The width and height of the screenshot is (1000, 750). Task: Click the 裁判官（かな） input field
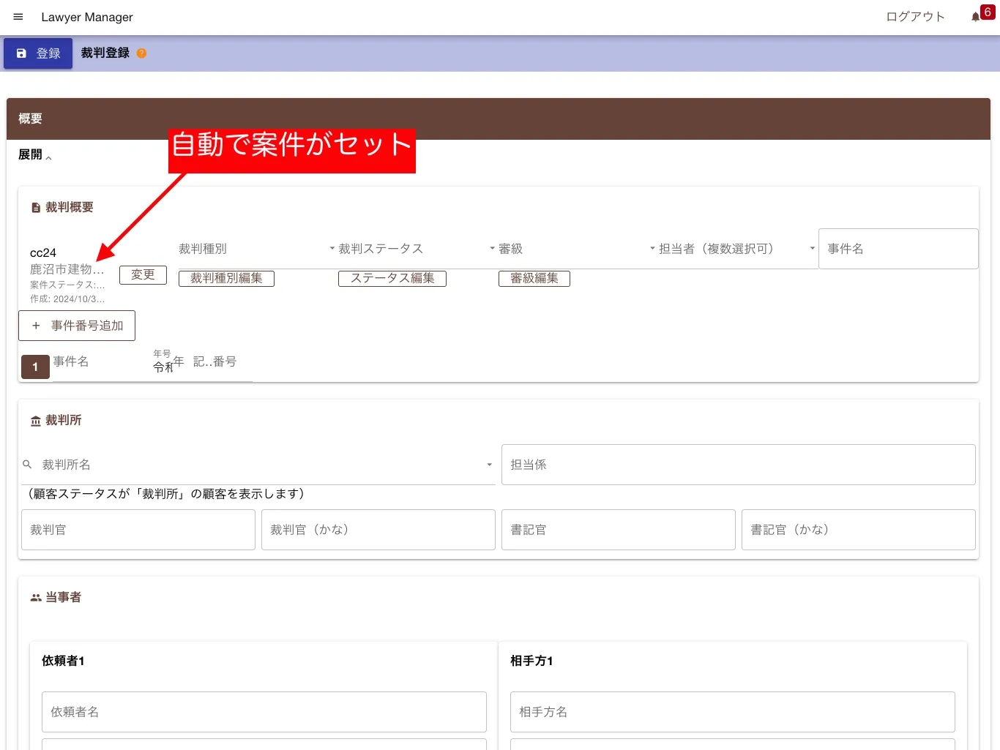click(378, 530)
